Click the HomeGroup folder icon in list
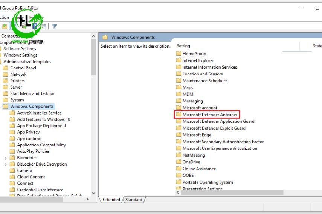 click(179, 53)
